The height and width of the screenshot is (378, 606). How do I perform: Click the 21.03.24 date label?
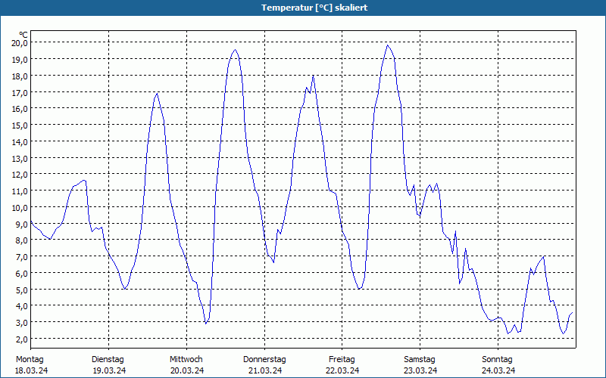click(265, 370)
